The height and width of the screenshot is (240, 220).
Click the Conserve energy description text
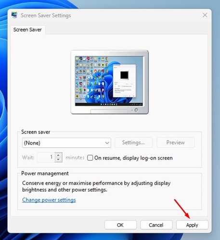(x=96, y=186)
